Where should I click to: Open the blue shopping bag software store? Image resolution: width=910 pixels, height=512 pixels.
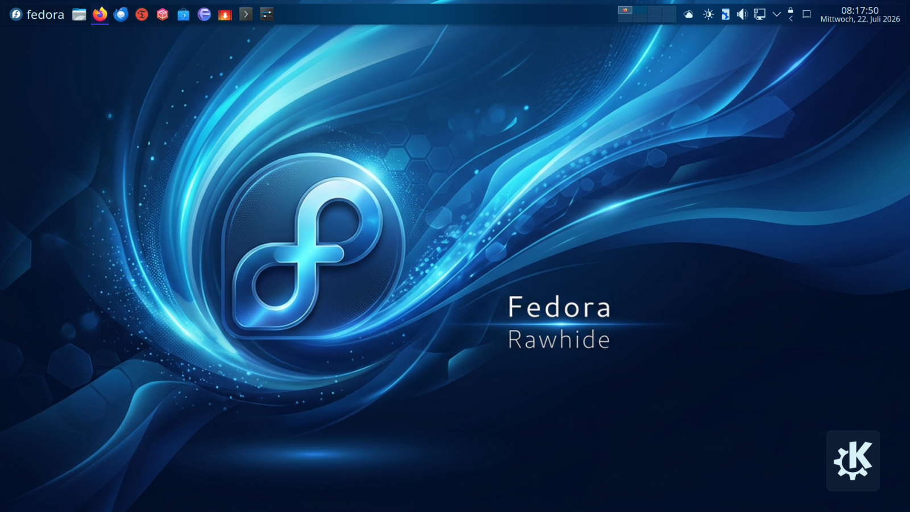183,14
